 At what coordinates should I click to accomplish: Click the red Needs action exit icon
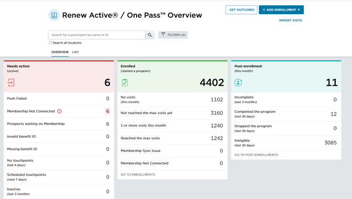point(11,83)
